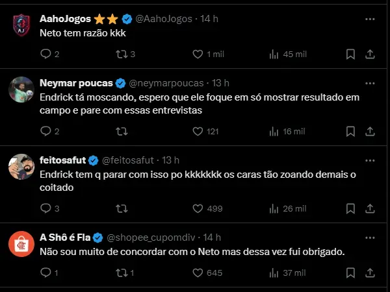Share the Neymar poucas tweet
Viewport: 390px width, 292px height.
coord(370,132)
